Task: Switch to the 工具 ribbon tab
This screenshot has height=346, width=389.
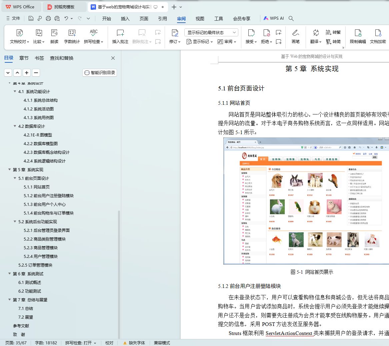Action: pos(219,19)
